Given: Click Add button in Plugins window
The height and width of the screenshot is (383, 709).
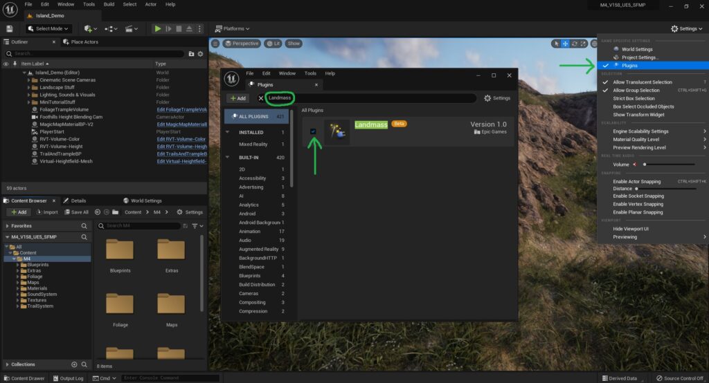Looking at the screenshot, I should 238,98.
